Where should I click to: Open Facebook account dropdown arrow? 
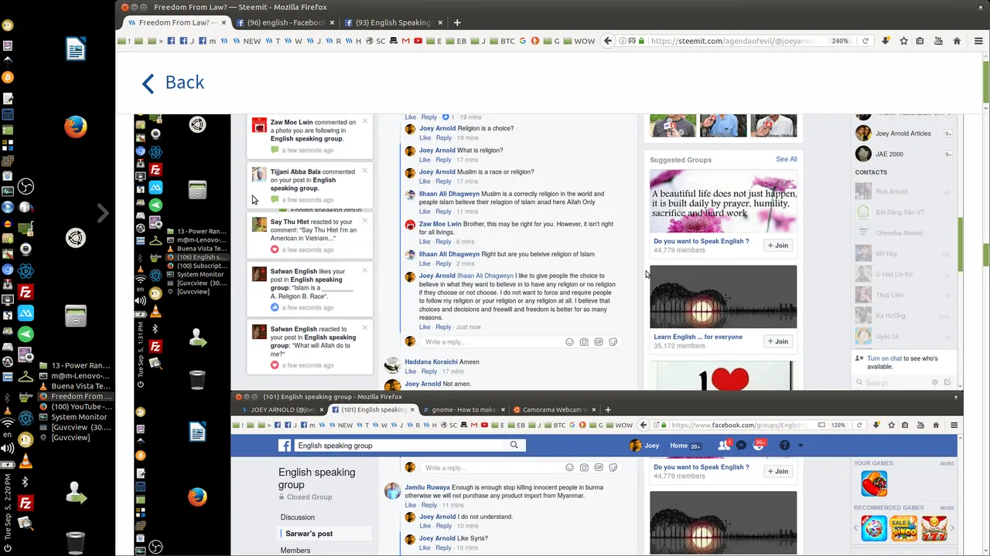pos(801,446)
